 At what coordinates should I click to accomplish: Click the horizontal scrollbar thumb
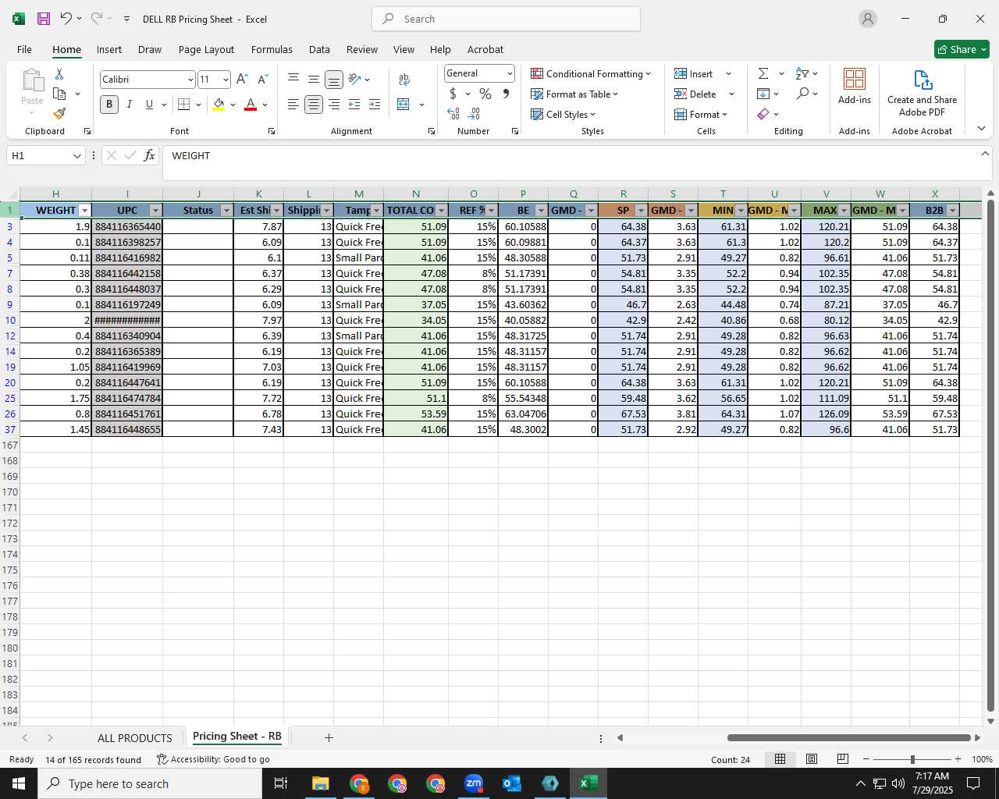click(x=848, y=737)
